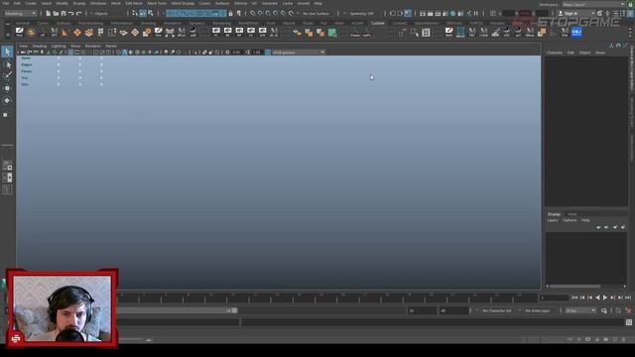
Task: Open a scene file icon
Action: point(56,13)
